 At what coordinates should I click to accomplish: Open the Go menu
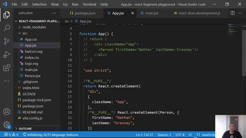[x=65, y=4]
